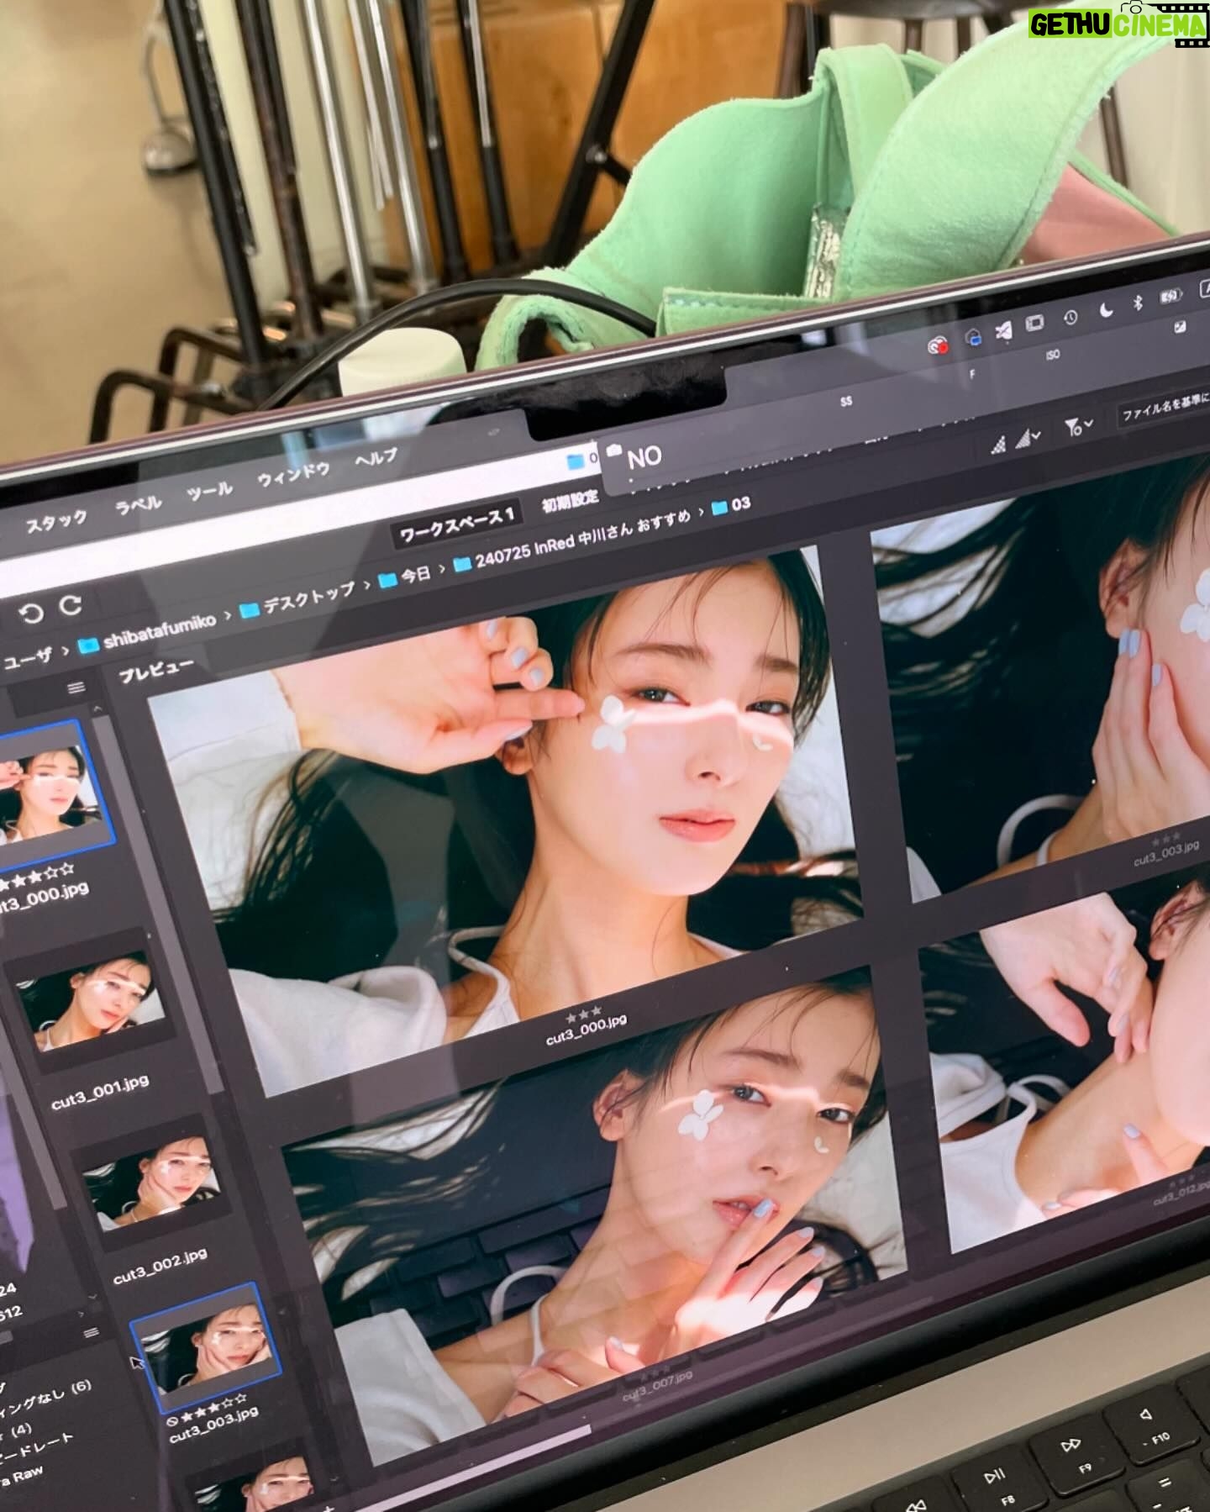Expand chevron after shibatafumiko in path
Viewport: 1210px width, 1512px height.
pos(229,615)
